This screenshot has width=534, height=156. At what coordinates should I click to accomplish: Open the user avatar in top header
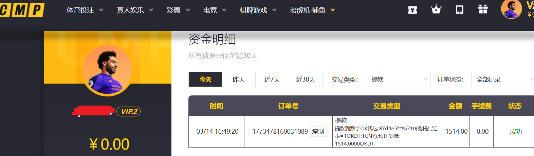511,9
